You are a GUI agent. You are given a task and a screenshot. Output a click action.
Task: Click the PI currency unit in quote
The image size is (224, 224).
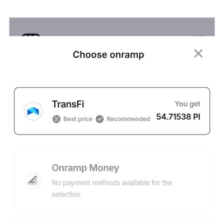click(x=197, y=117)
